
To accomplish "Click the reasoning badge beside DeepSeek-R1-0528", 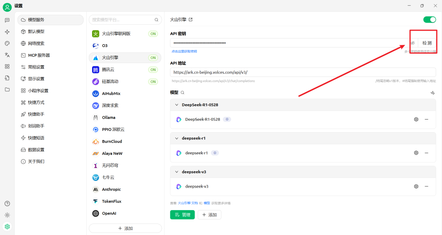I will coord(227,119).
